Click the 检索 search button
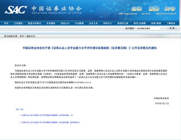Image resolution: width=181 pixels, height=140 pixels. (172, 28)
